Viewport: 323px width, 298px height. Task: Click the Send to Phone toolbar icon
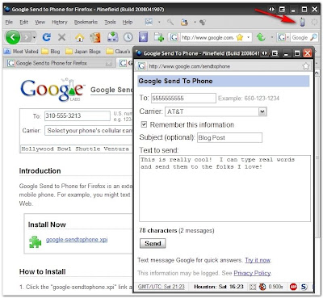point(302,22)
